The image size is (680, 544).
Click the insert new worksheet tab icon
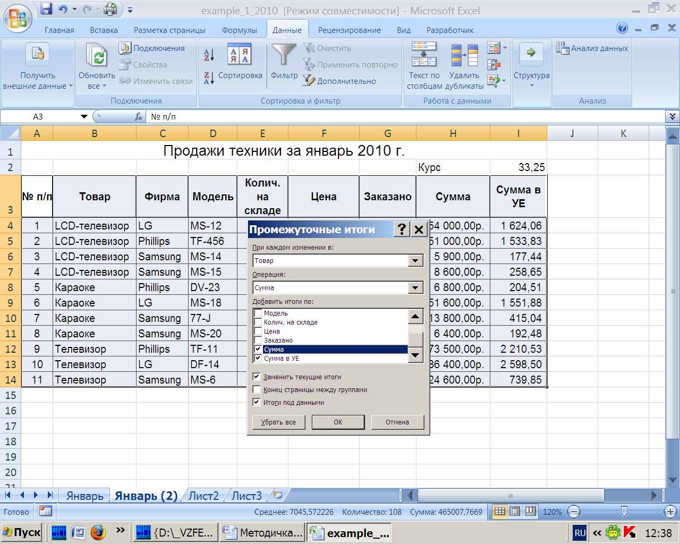(x=278, y=495)
